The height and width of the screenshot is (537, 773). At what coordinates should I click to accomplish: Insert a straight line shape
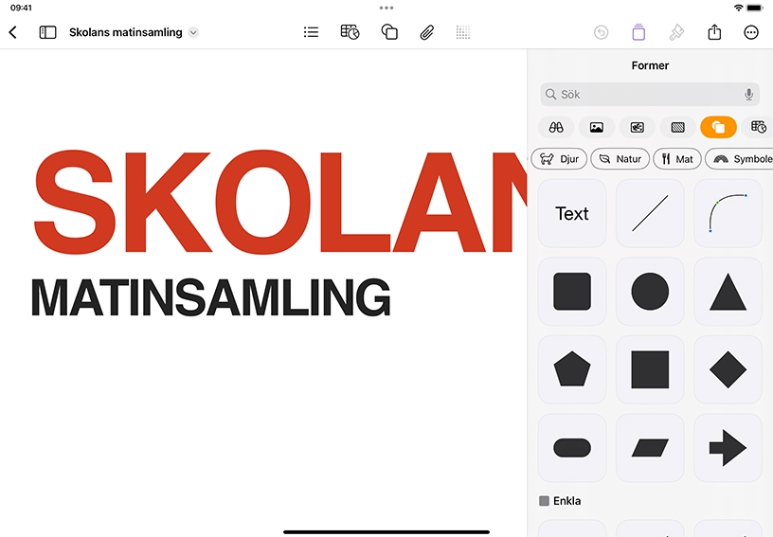pos(650,213)
